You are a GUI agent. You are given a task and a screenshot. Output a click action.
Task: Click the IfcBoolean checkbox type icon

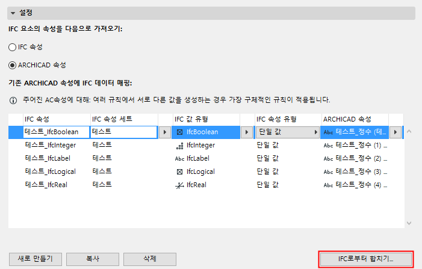point(180,132)
